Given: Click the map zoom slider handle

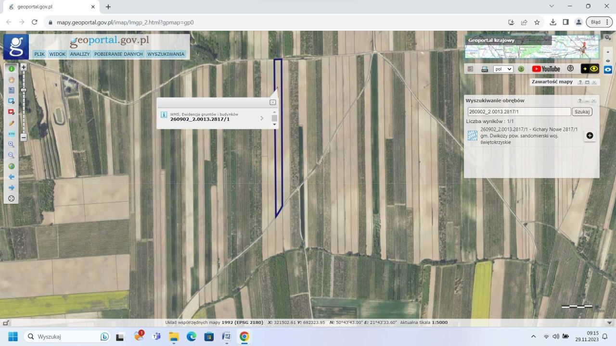Looking at the screenshot, I should (23, 90).
